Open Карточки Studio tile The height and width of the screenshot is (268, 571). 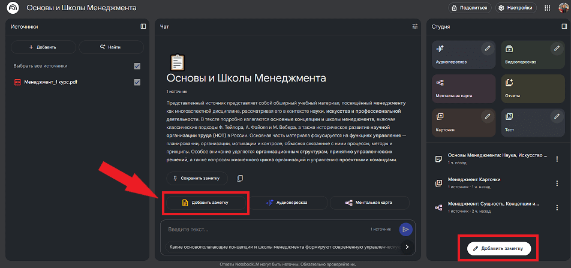tap(464, 123)
